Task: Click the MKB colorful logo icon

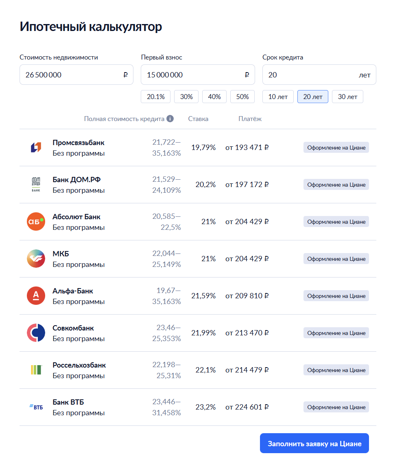Action: [x=36, y=259]
